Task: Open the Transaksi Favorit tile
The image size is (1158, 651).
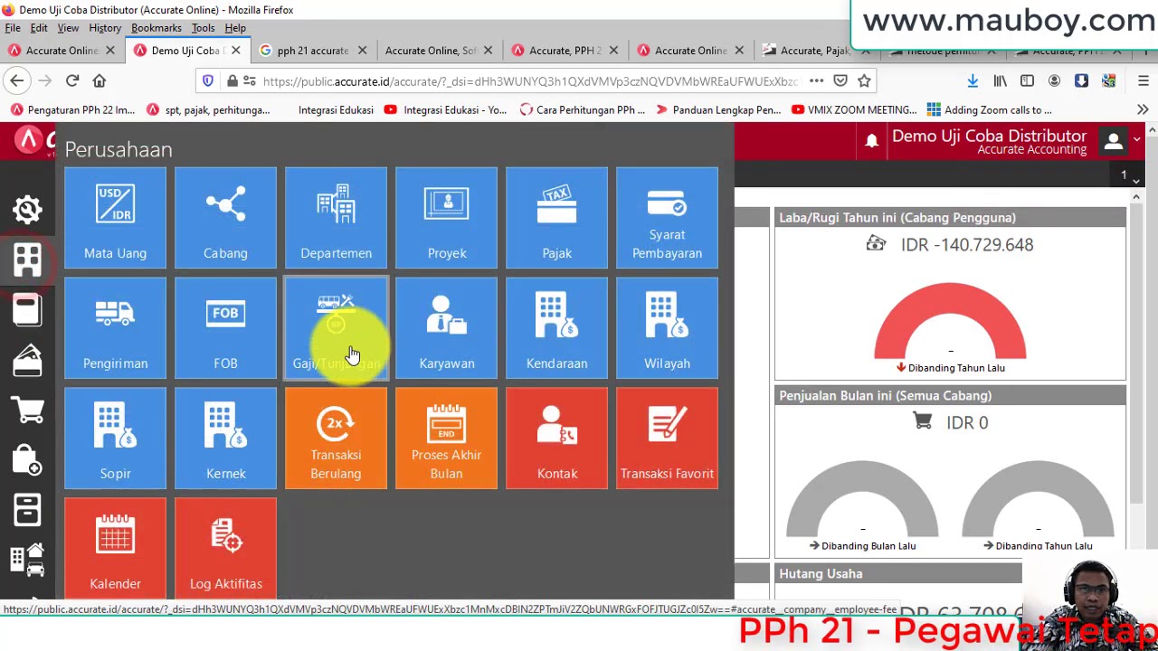Action: 667,439
